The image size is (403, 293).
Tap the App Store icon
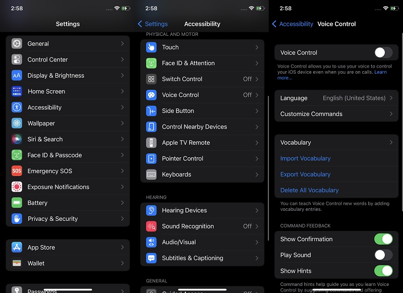(17, 248)
